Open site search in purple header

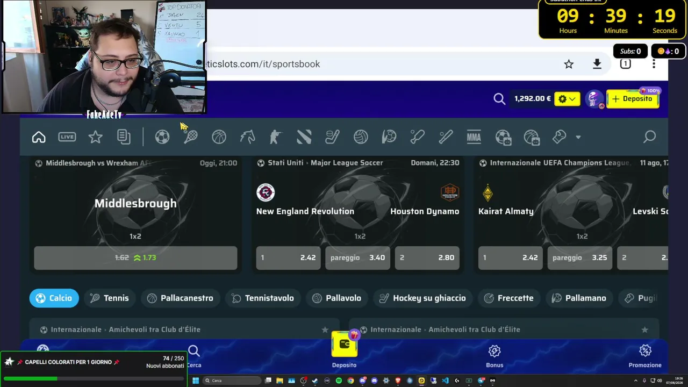499,99
